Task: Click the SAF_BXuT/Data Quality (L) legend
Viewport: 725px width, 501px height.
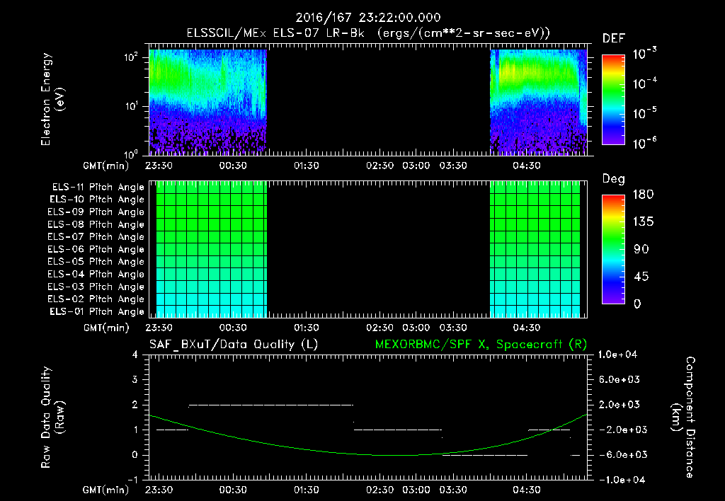Action: (x=234, y=345)
